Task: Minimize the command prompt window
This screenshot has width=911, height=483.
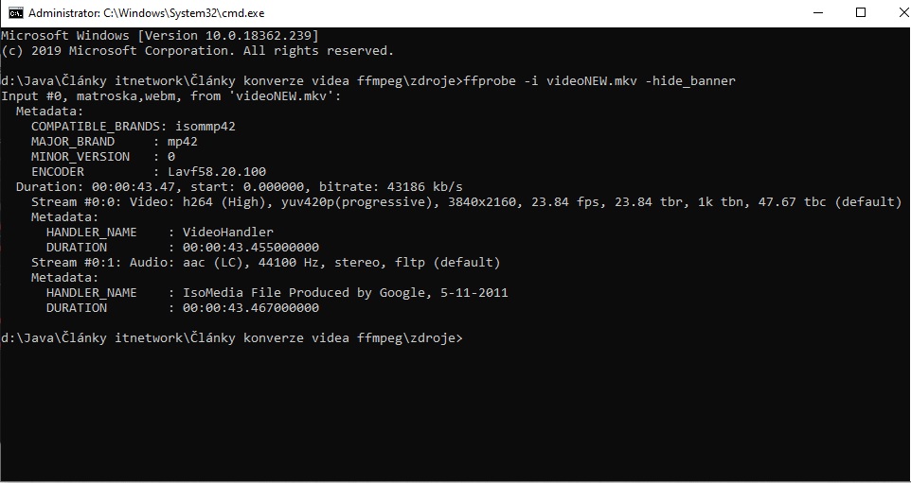Action: click(x=816, y=12)
